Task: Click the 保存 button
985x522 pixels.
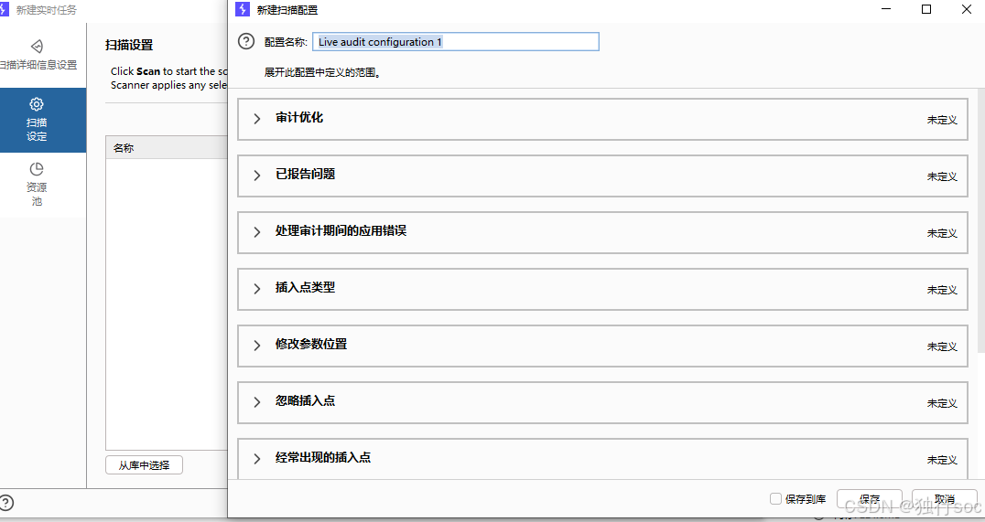Action: (870, 499)
